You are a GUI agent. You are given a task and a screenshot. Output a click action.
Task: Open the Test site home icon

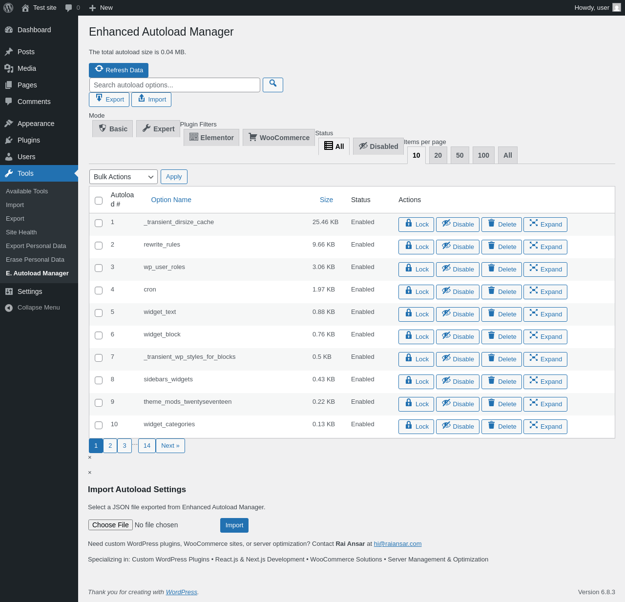(x=25, y=8)
